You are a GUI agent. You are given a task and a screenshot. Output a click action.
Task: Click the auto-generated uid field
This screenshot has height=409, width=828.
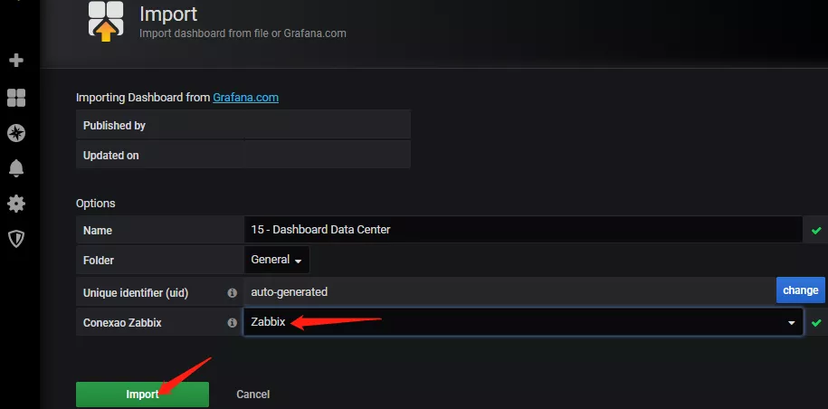tap(507, 291)
